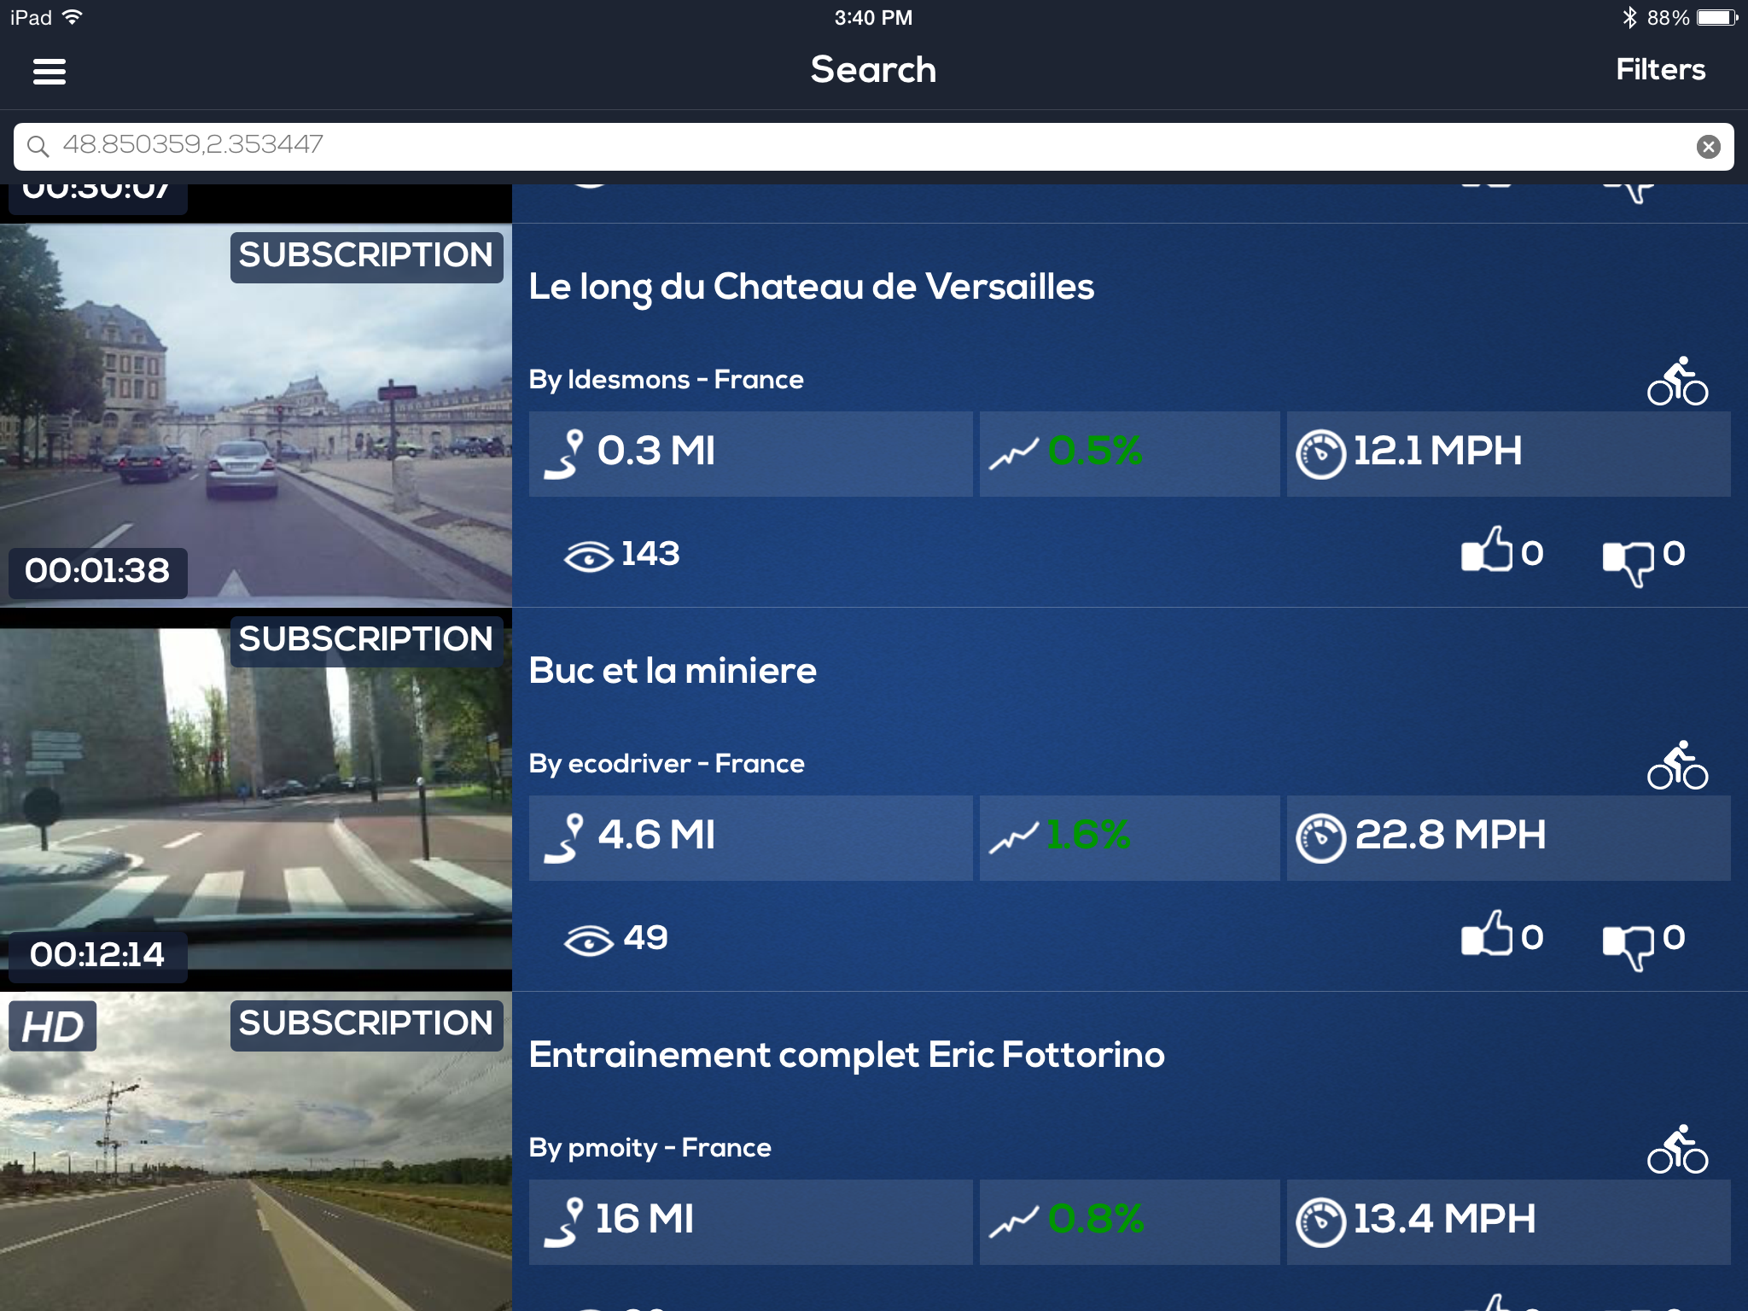Tap the HD badge on Fottorino thumbnail
1748x1311 pixels.
click(x=52, y=1026)
